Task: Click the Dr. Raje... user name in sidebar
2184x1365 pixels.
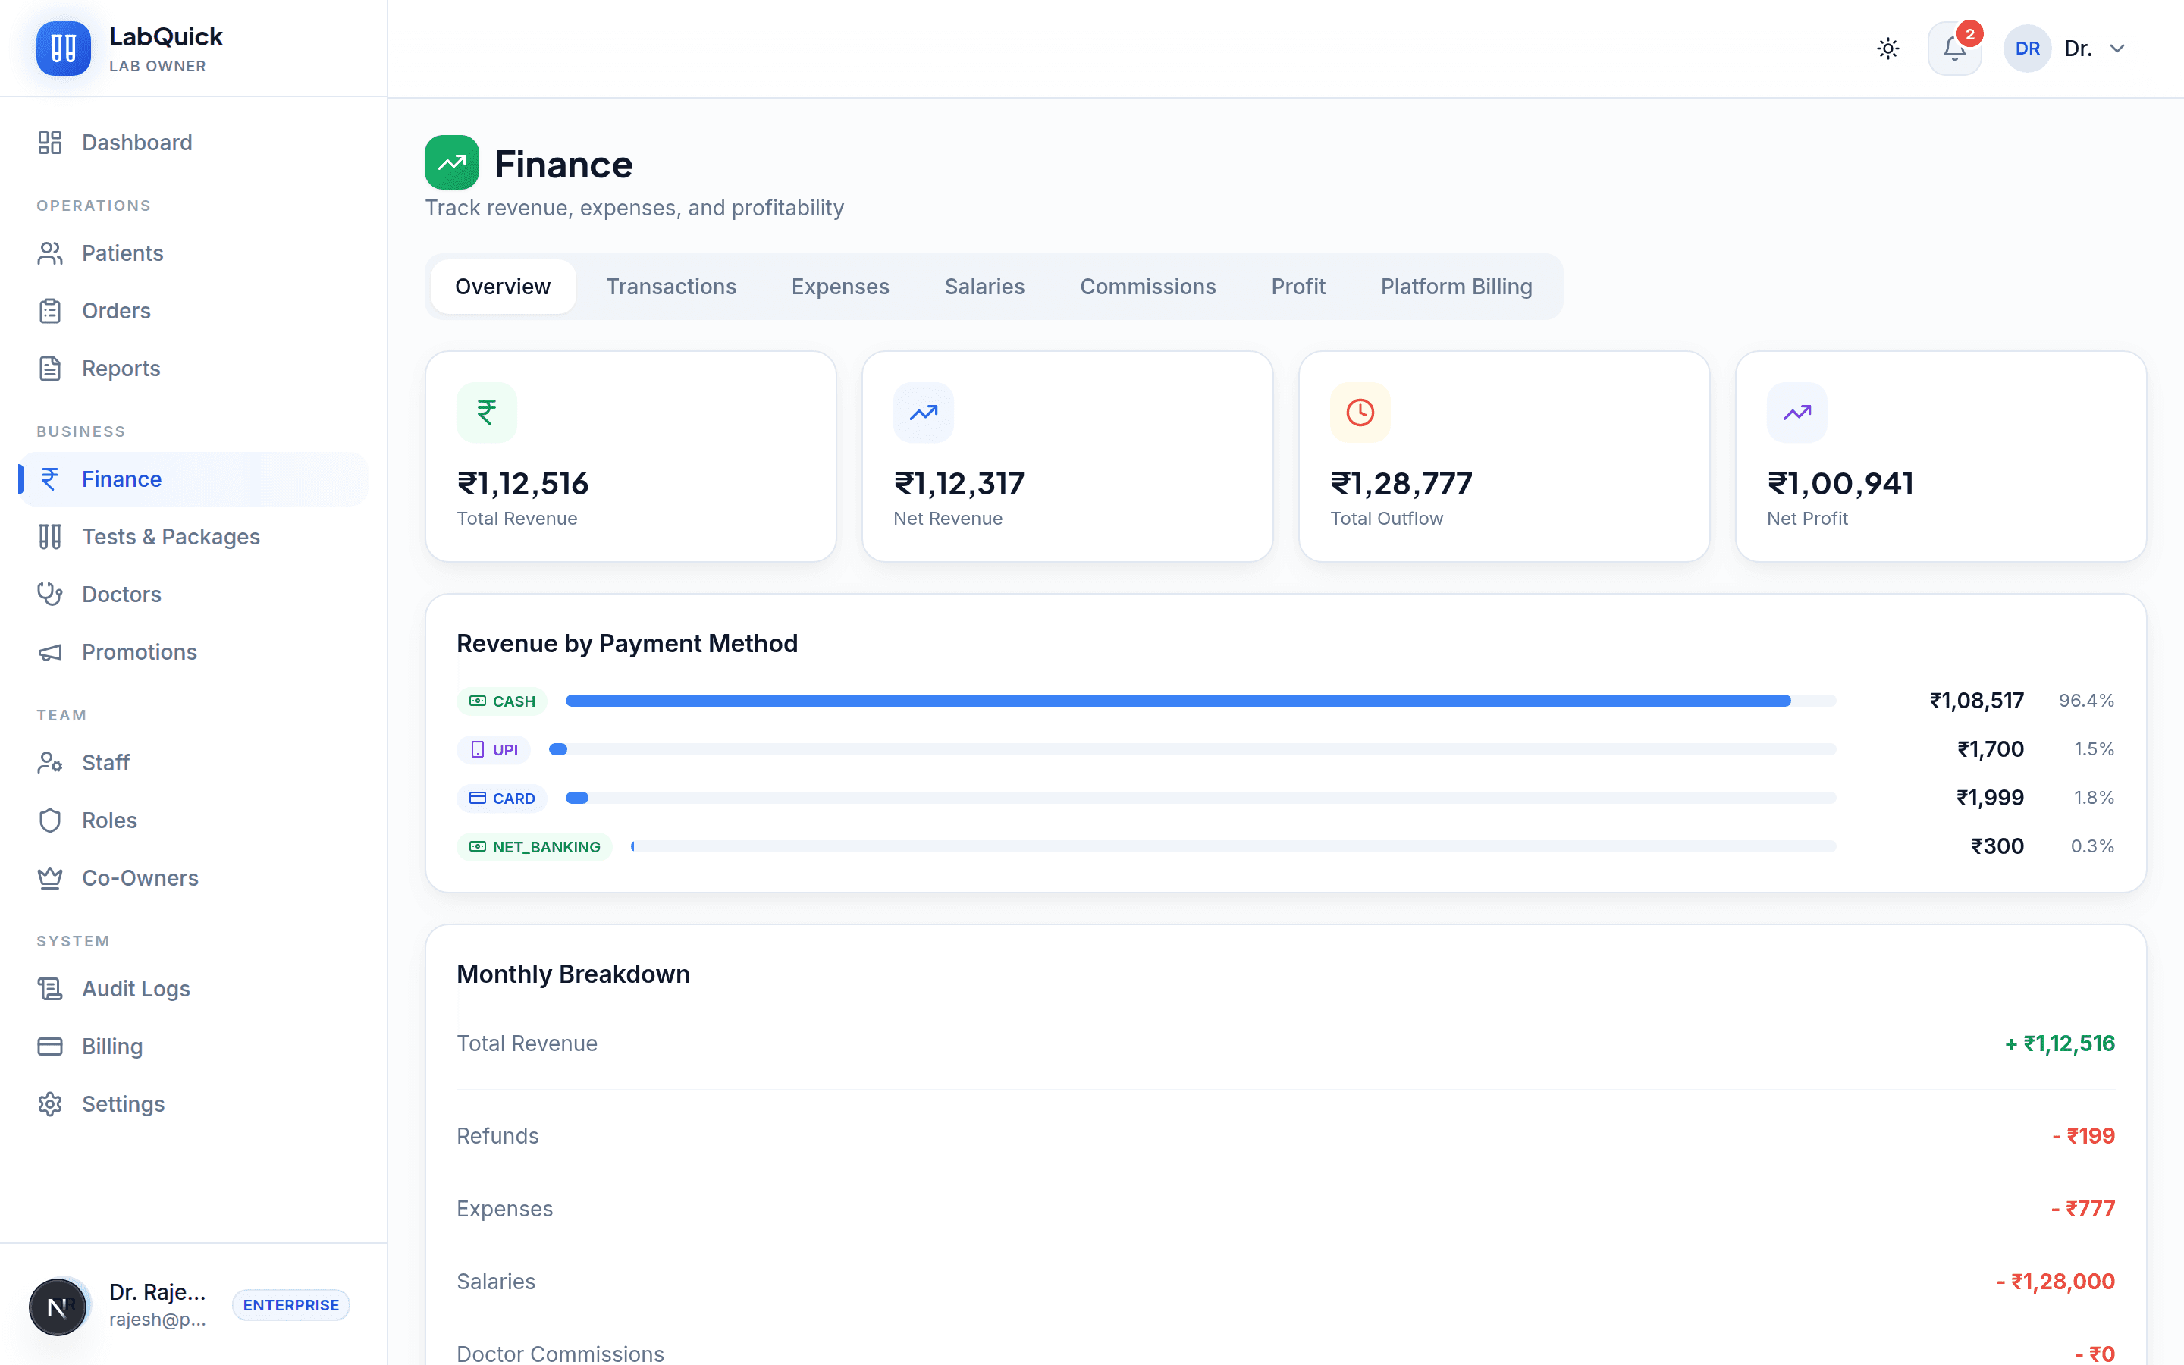Action: [x=157, y=1292]
